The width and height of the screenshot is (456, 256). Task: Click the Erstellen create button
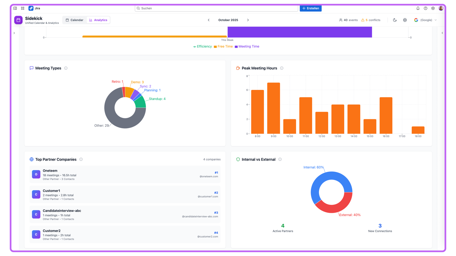point(311,8)
